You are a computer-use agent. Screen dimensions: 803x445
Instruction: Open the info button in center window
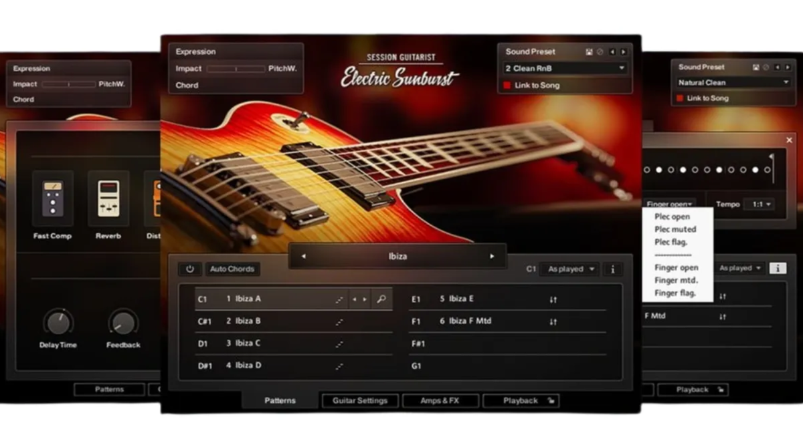click(612, 269)
